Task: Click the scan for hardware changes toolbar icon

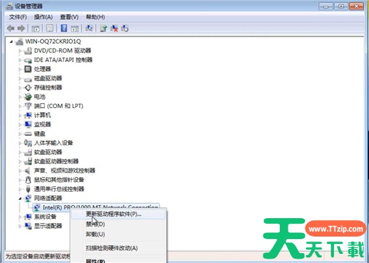Action: click(89, 28)
